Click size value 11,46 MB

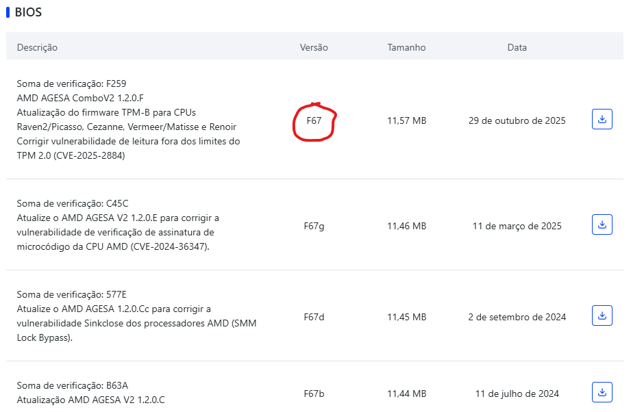406,226
